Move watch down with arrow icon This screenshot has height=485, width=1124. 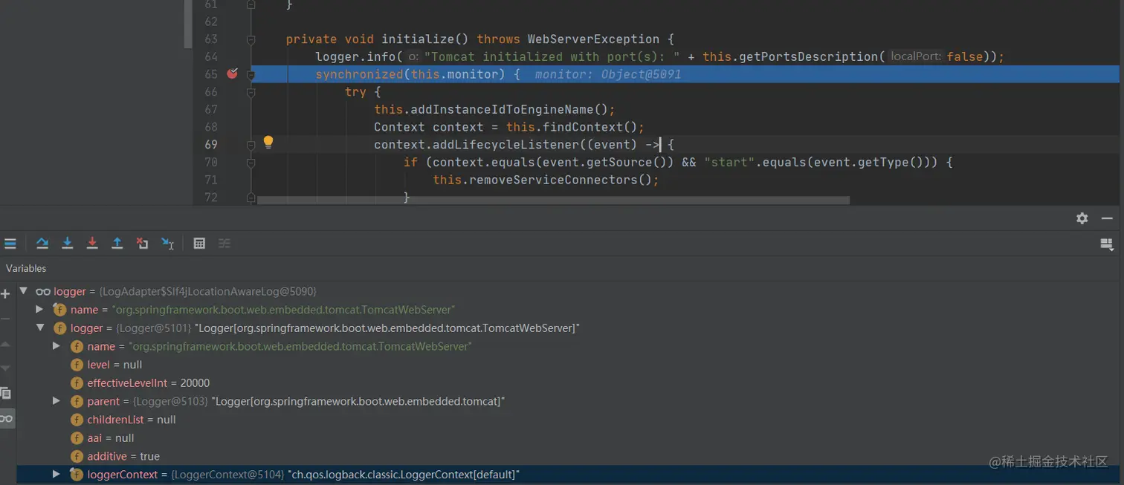coord(6,368)
